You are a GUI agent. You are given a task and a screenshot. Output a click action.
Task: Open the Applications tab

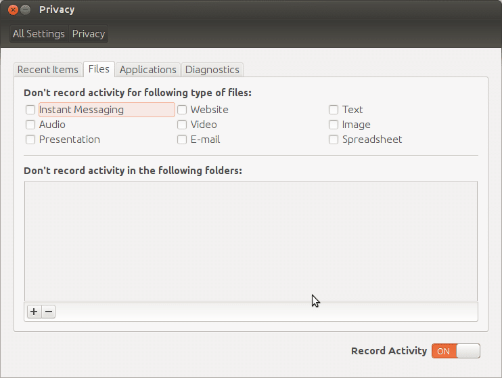pyautogui.click(x=147, y=69)
